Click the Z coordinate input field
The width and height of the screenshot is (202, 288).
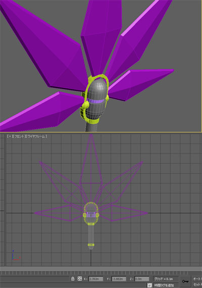coord(142,279)
